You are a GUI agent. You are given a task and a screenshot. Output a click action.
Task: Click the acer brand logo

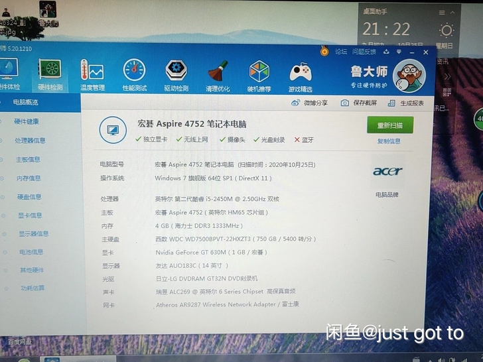[x=387, y=171]
